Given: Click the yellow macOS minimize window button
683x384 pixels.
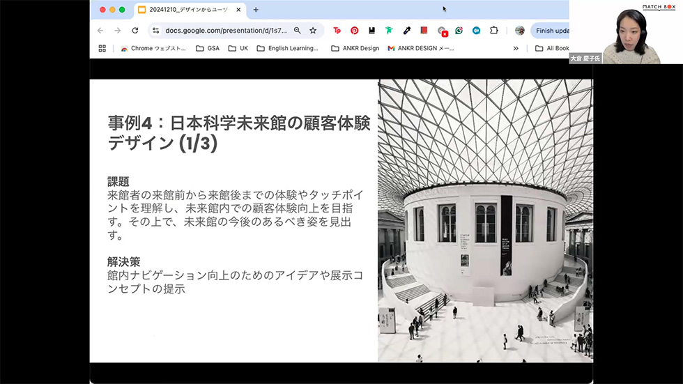Looking at the screenshot, I should (x=112, y=10).
